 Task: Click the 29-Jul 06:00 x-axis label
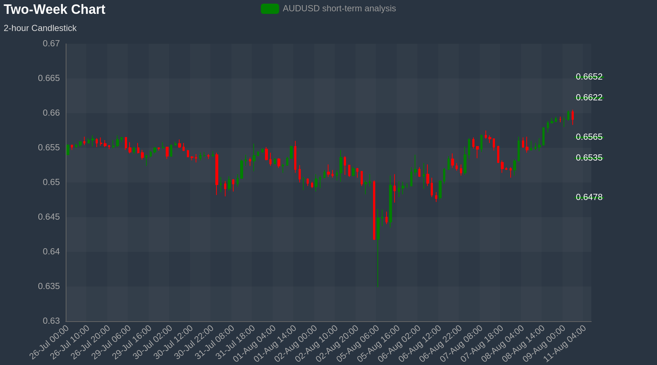(111, 343)
